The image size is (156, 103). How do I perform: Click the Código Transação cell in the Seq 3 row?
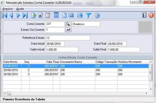(106, 74)
